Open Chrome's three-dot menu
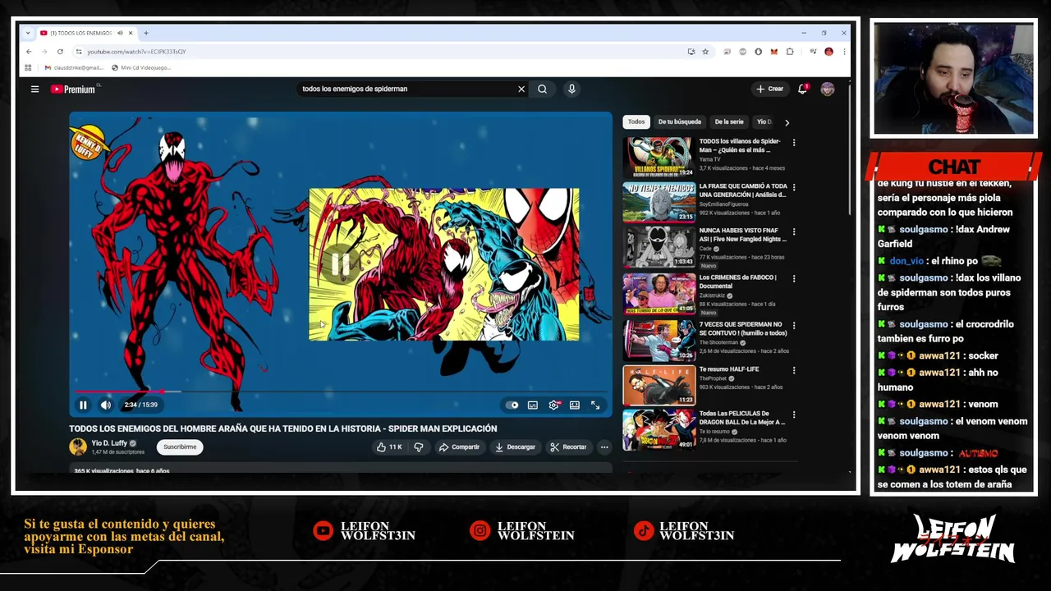Screen dimensions: 1051x591 coord(843,52)
